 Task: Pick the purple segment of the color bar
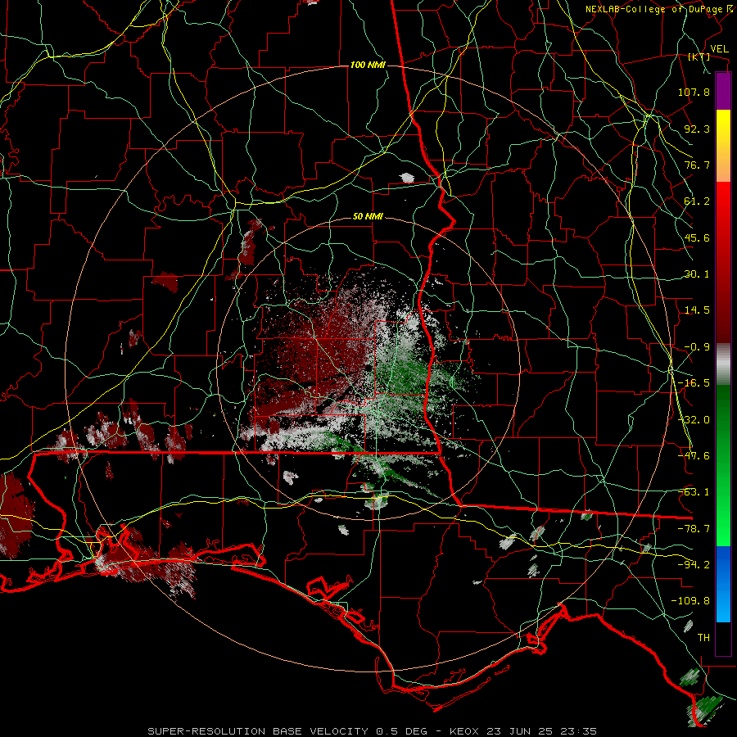point(723,91)
